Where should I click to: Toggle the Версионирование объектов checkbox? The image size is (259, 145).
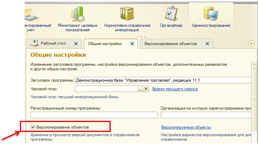click(x=33, y=127)
